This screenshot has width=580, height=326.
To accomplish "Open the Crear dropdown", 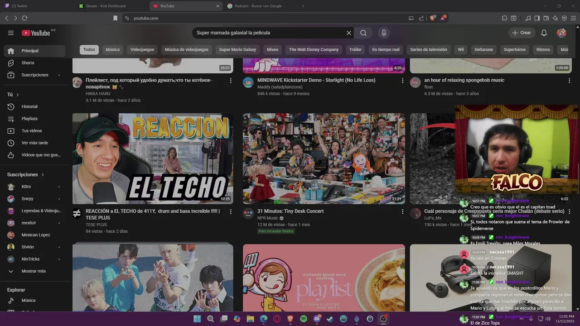I will pos(522,33).
